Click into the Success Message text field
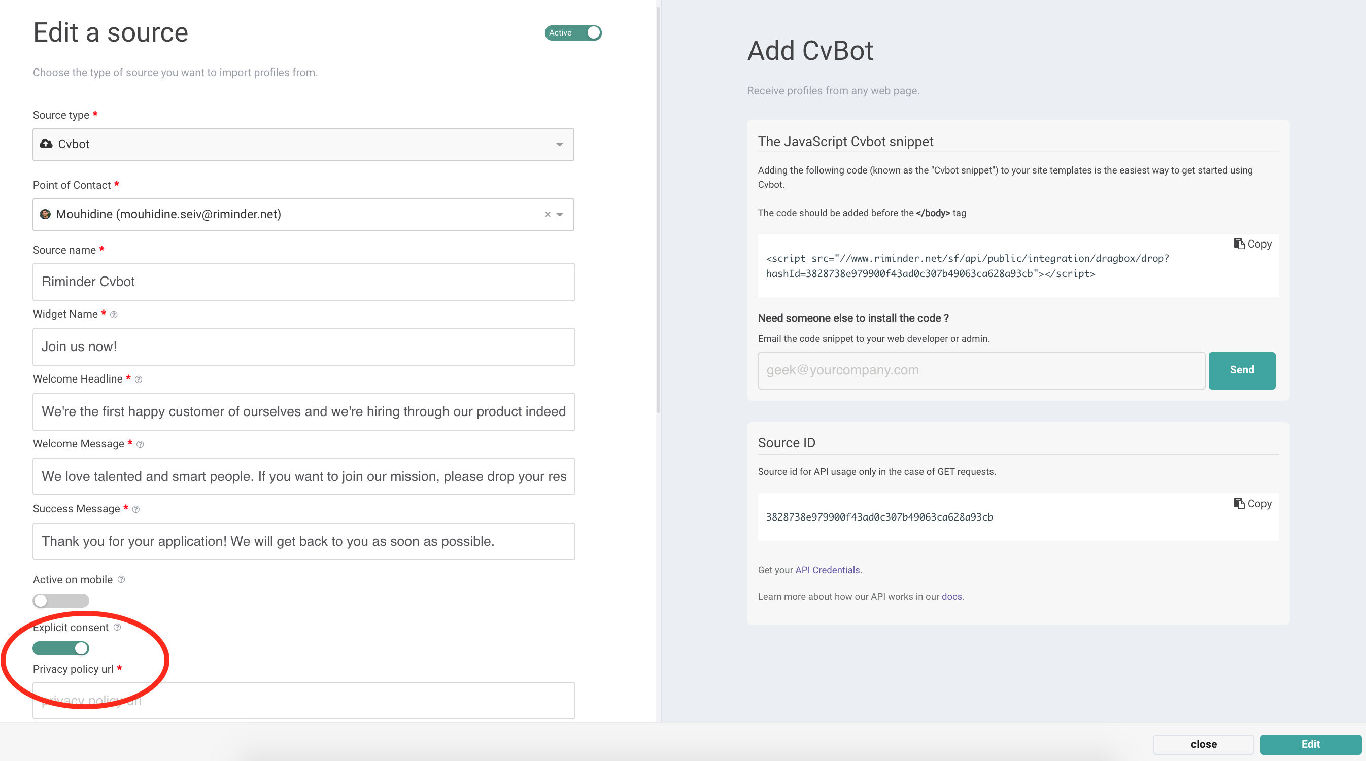 303,541
